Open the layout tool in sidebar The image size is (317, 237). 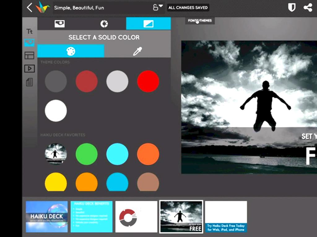pyautogui.click(x=29, y=56)
